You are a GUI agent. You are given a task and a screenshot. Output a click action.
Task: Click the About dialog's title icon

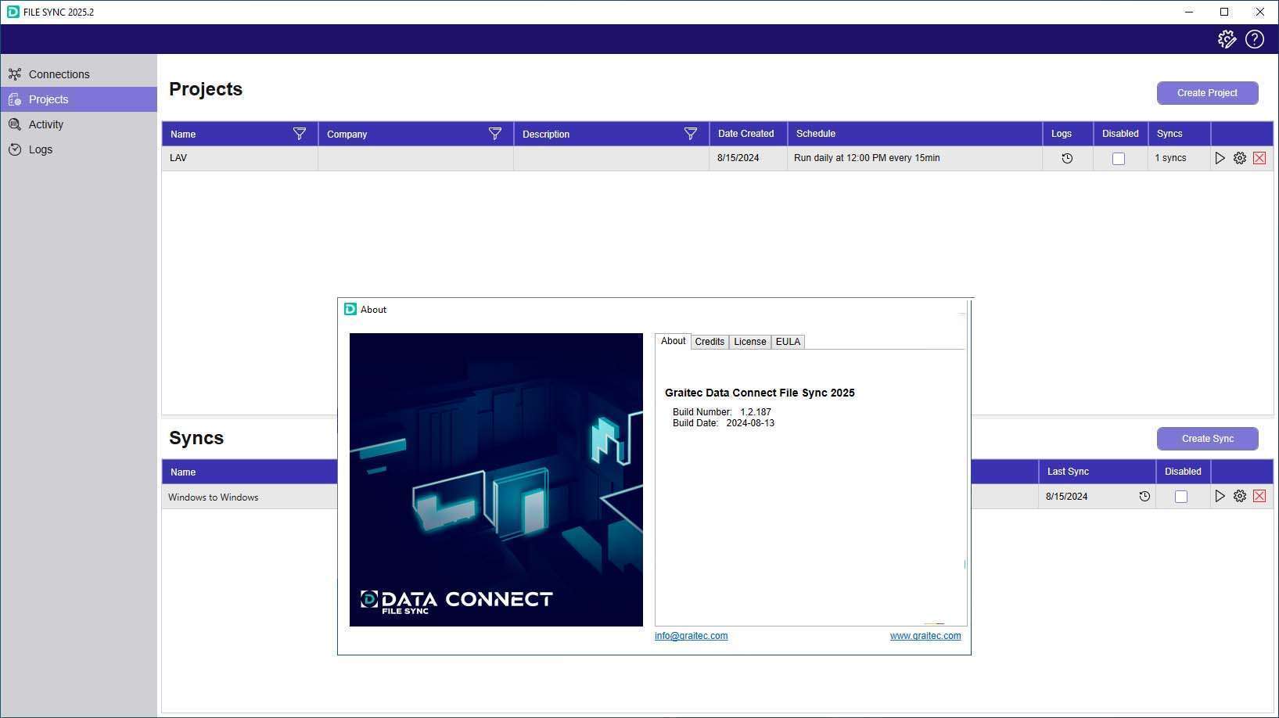(x=350, y=309)
